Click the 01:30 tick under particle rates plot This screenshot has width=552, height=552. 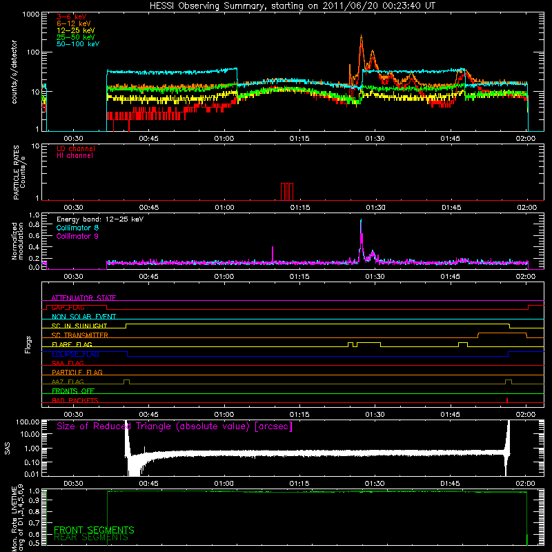click(375, 208)
